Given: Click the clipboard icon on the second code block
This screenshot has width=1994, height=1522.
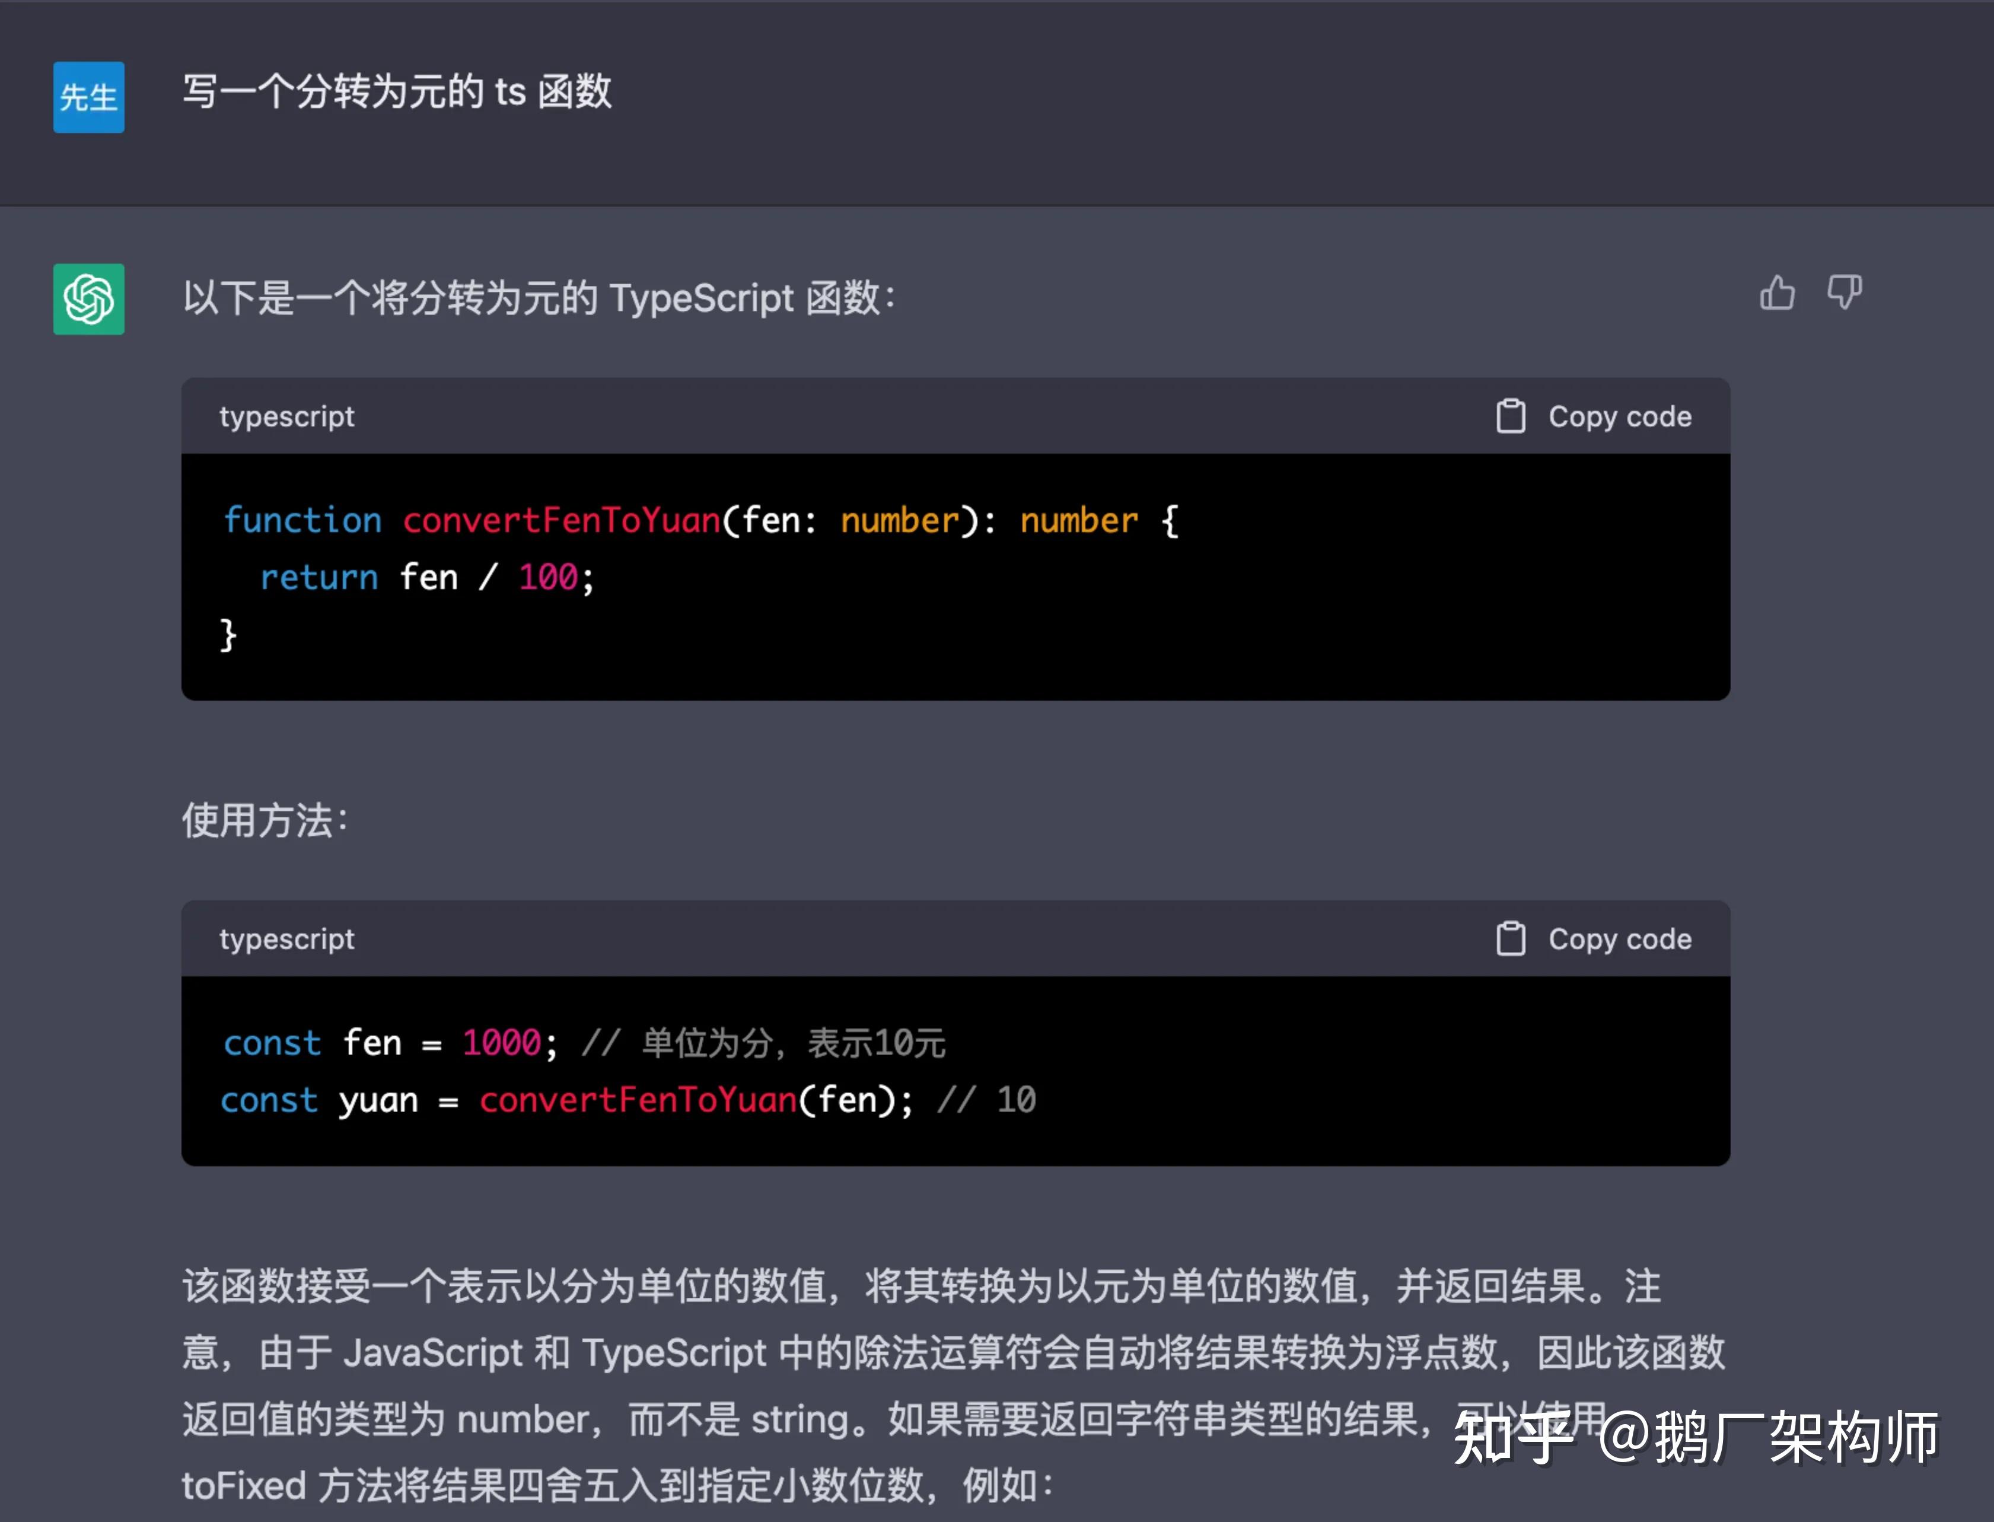Looking at the screenshot, I should click(x=1510, y=938).
